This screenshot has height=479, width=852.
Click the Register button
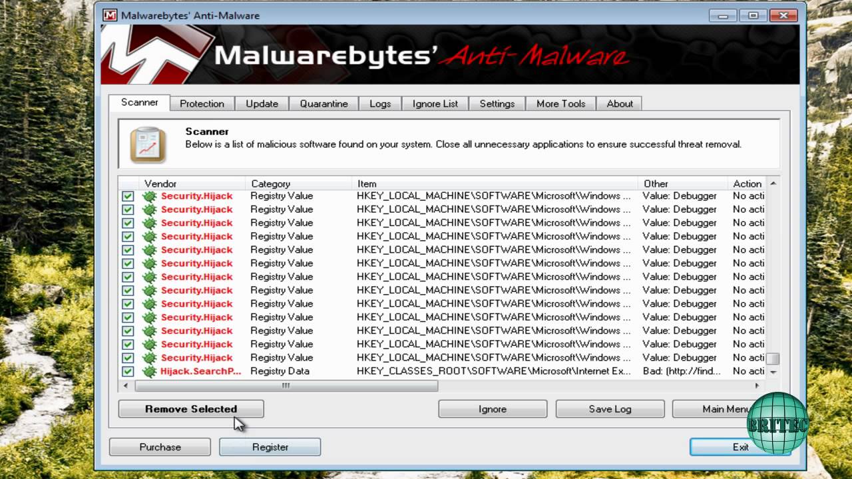(x=270, y=447)
